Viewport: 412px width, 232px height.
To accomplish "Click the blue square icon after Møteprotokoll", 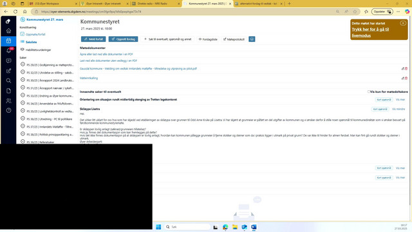I will click(252, 39).
